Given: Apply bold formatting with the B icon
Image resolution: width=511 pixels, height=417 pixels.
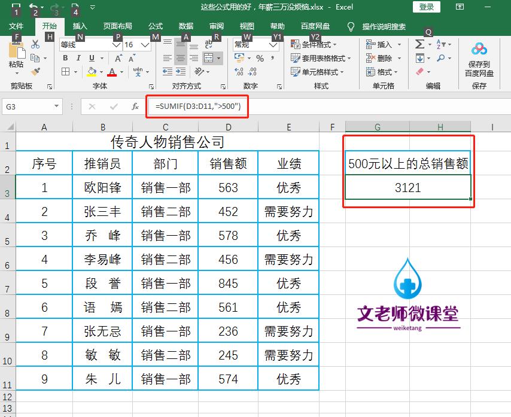Looking at the screenshot, I should pos(65,57).
